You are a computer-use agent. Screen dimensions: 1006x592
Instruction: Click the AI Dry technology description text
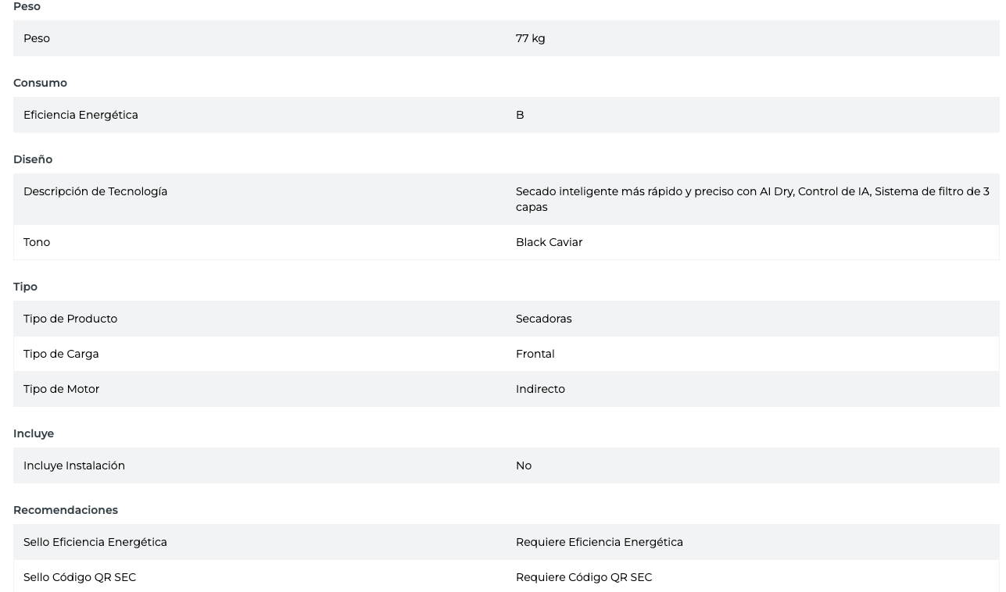click(752, 198)
